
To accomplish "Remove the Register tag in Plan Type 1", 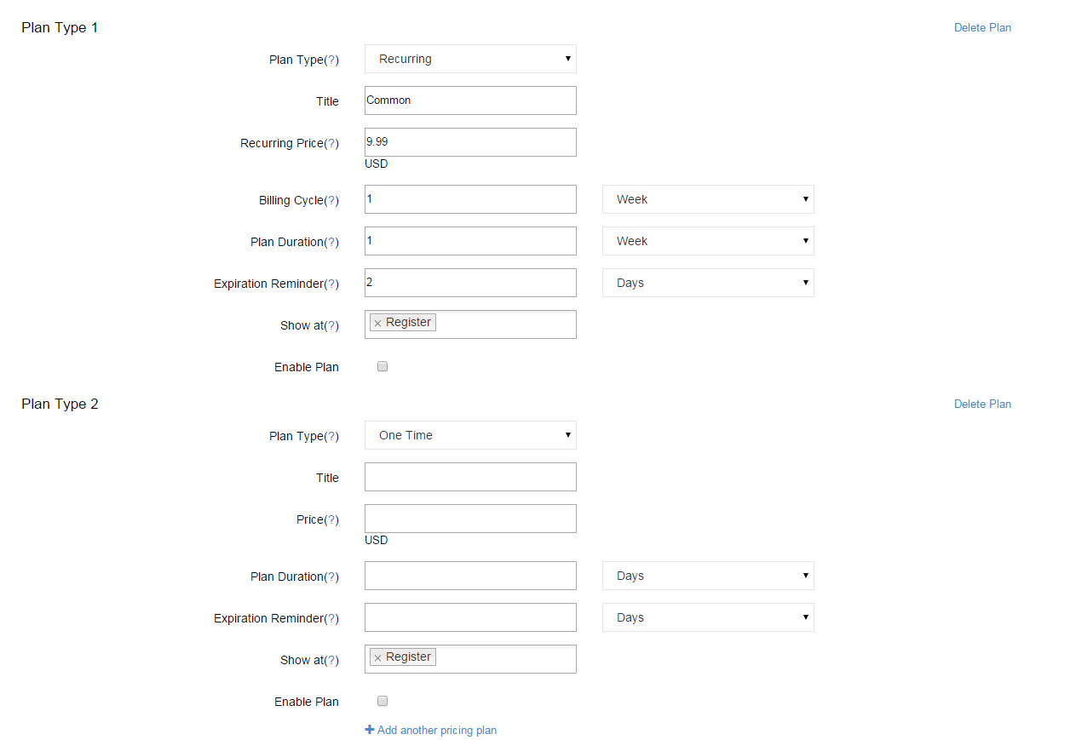I will tap(377, 324).
